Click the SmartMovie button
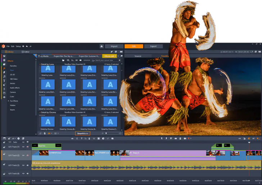Screen dimensions: 262x185 click(83, 133)
